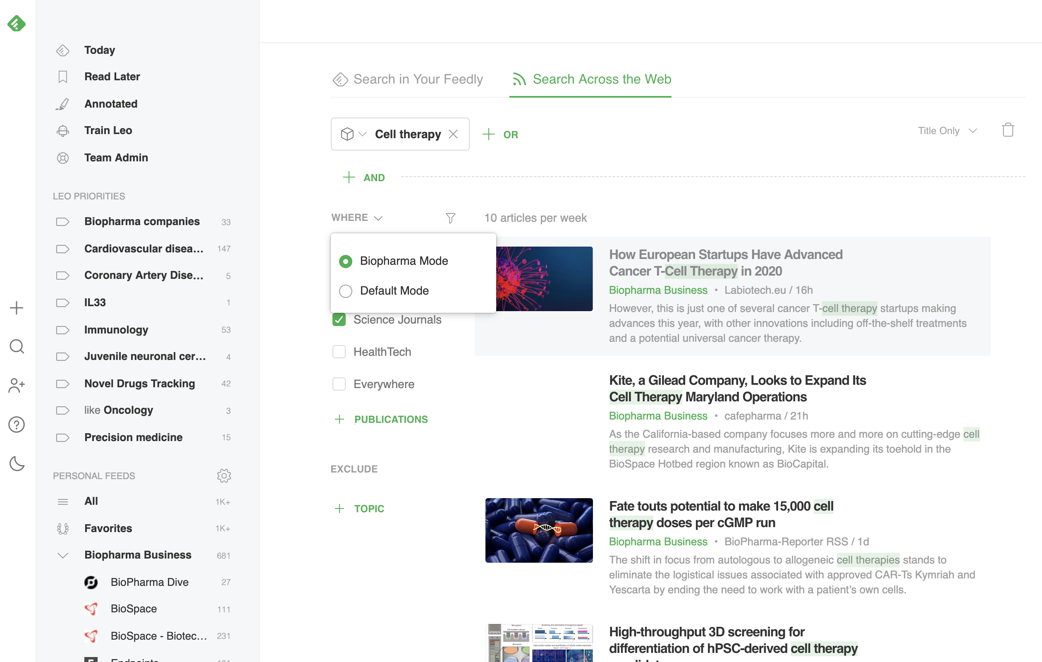Click the plus add-content sidebar icon
Viewport: 1042px width, 662px height.
pos(17,308)
